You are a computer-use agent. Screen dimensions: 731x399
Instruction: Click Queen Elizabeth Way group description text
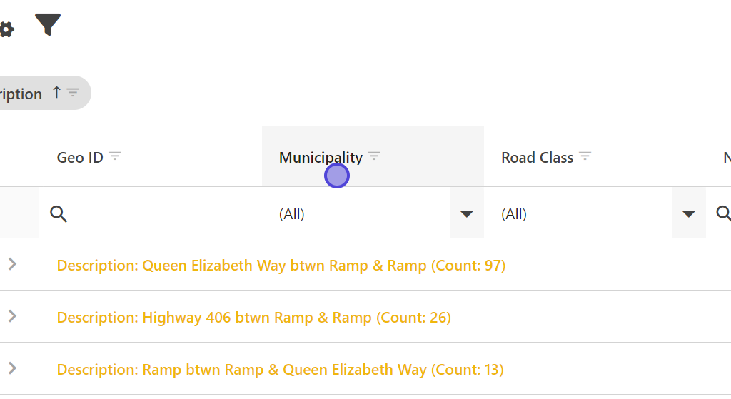(x=281, y=266)
